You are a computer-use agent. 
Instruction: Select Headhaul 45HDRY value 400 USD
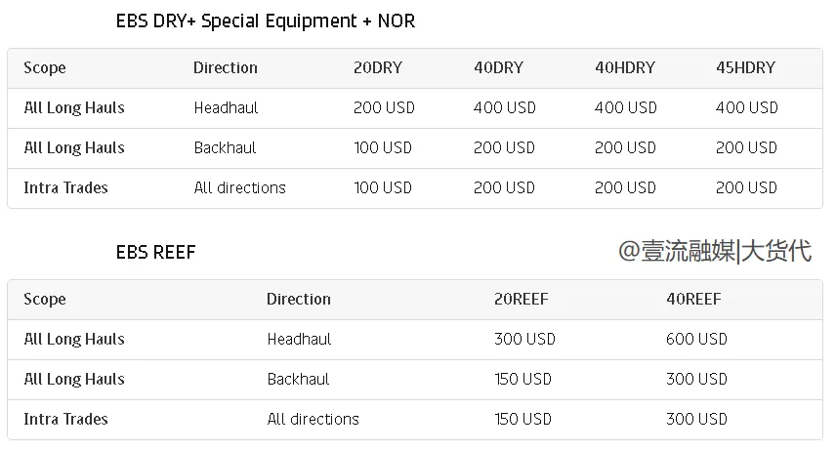(746, 108)
